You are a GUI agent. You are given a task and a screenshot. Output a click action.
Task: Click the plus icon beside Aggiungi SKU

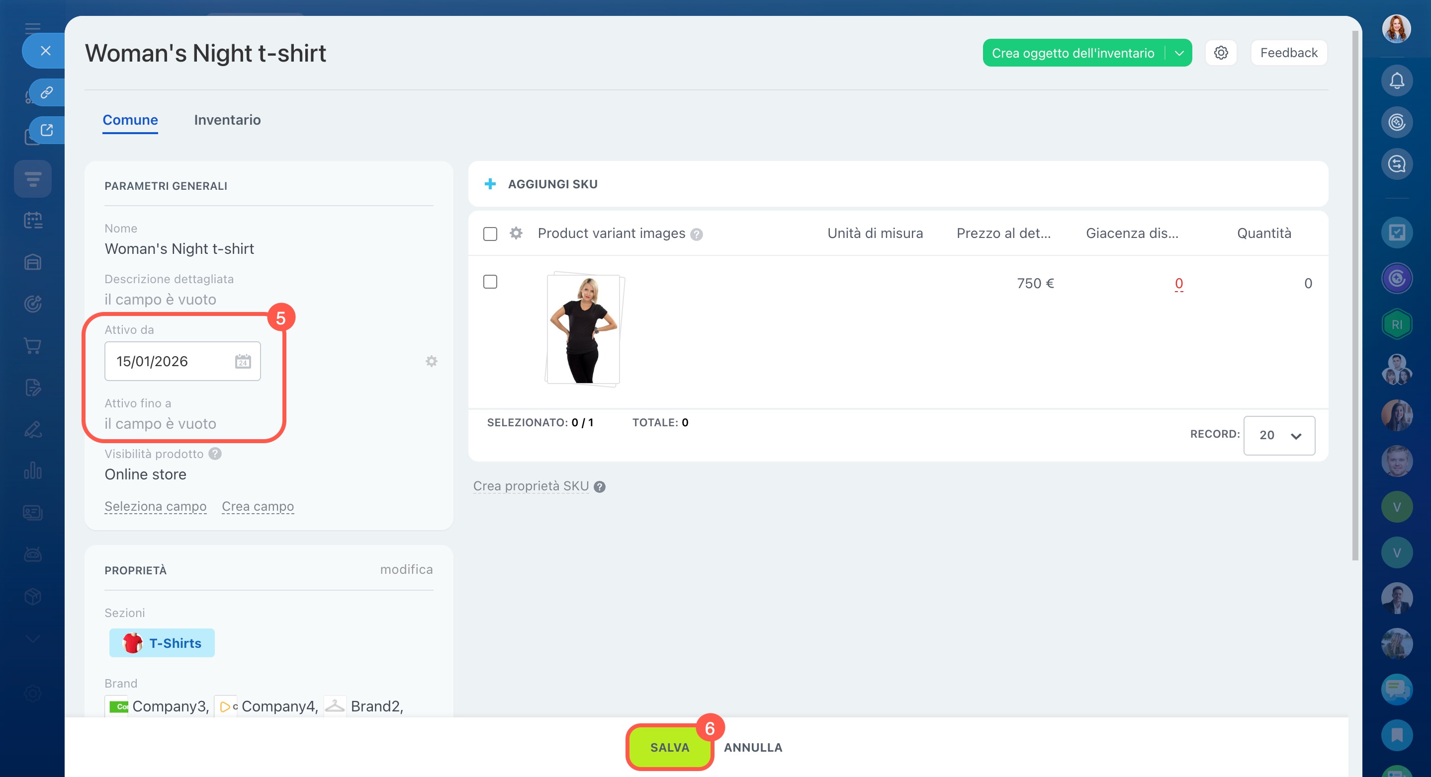490,184
